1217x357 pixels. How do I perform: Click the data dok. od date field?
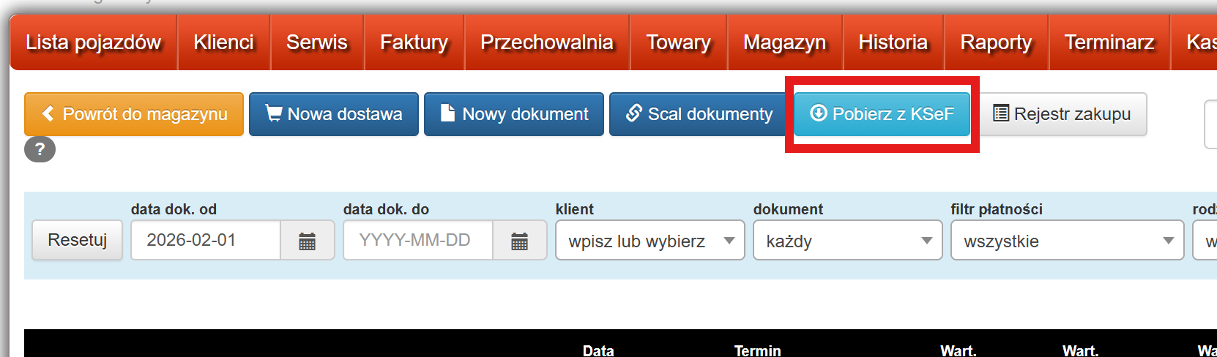point(206,241)
